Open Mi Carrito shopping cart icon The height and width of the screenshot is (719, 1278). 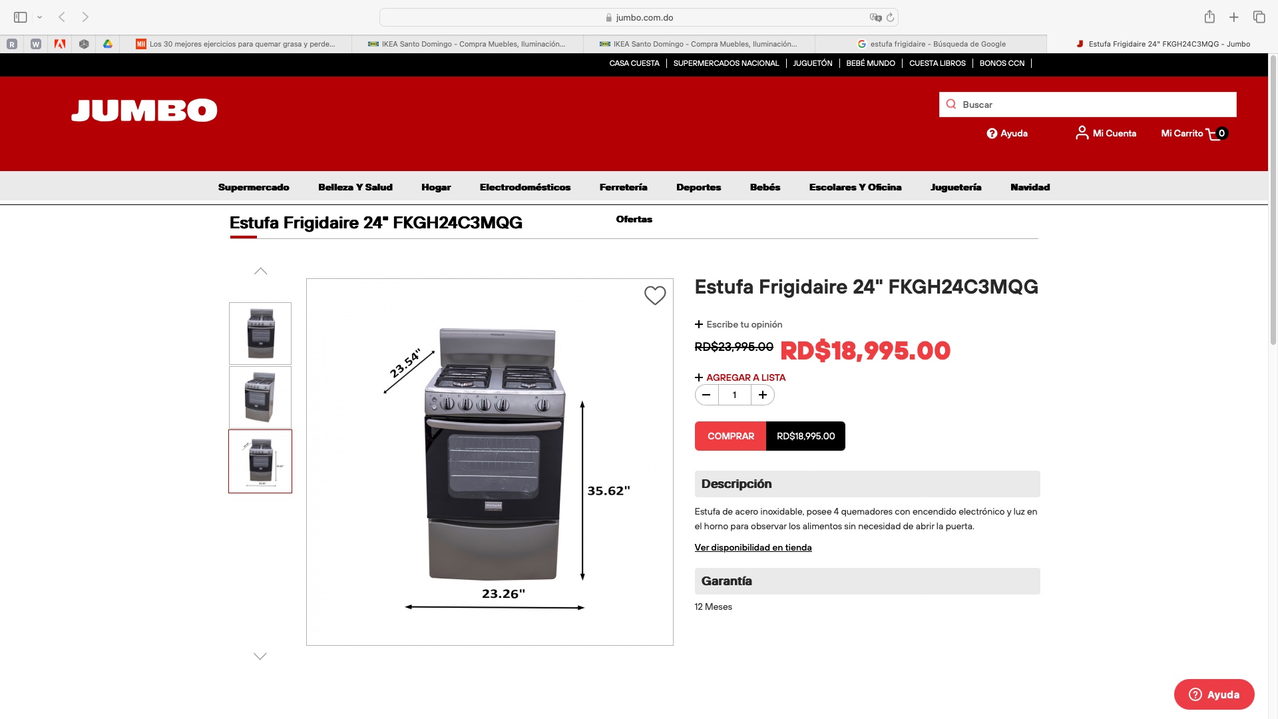(x=1213, y=134)
